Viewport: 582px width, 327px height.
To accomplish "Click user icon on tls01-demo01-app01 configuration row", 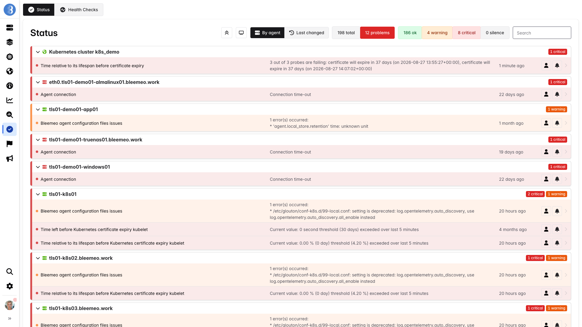I will (x=546, y=123).
